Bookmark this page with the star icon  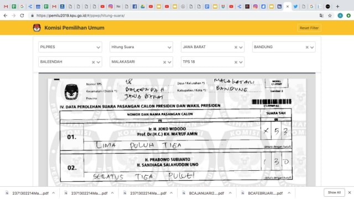(330, 15)
